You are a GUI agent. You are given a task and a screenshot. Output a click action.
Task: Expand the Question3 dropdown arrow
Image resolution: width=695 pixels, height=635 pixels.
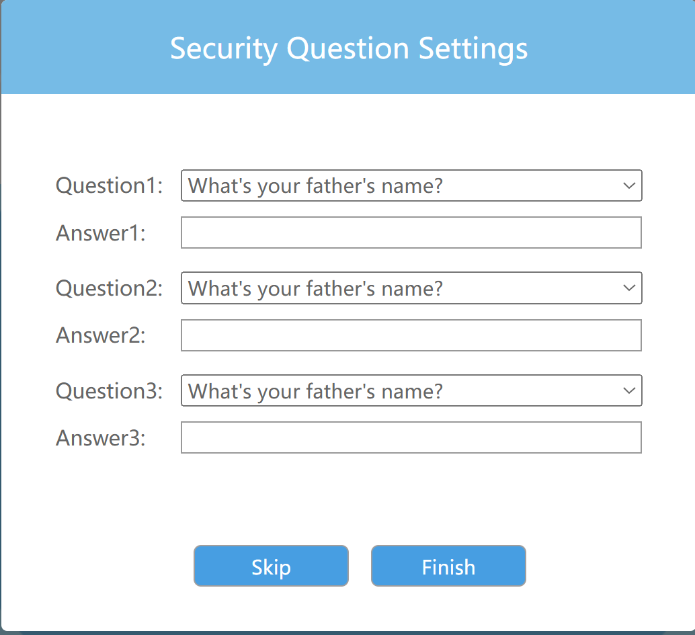click(629, 390)
